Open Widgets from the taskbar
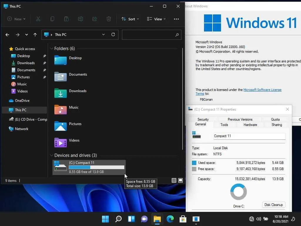 pos(131,219)
